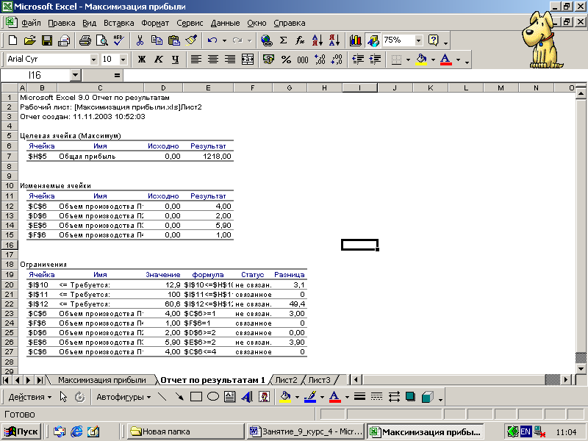Screen dimensions: 588x441
Task: Increase decimal places
Action: click(x=320, y=60)
